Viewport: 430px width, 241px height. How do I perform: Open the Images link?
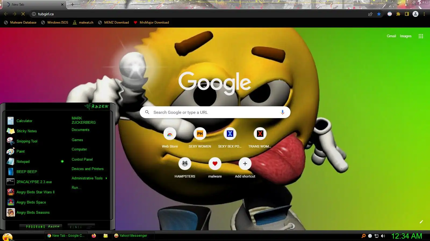(x=406, y=36)
